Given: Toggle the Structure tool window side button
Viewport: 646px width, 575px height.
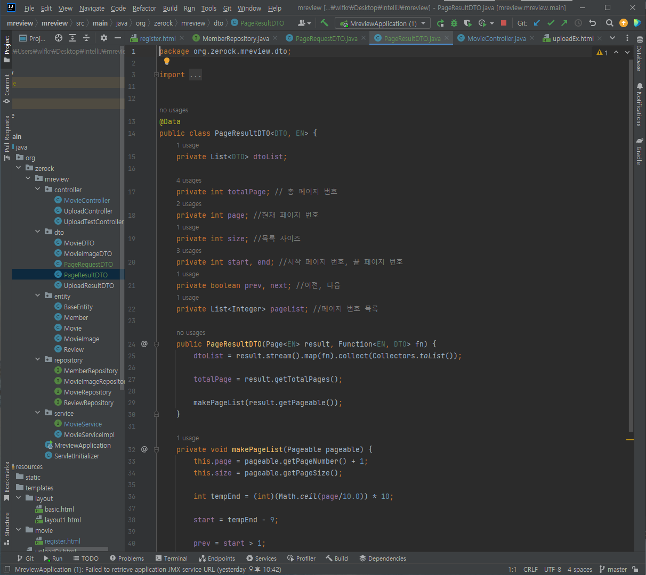Looking at the screenshot, I should [x=6, y=528].
